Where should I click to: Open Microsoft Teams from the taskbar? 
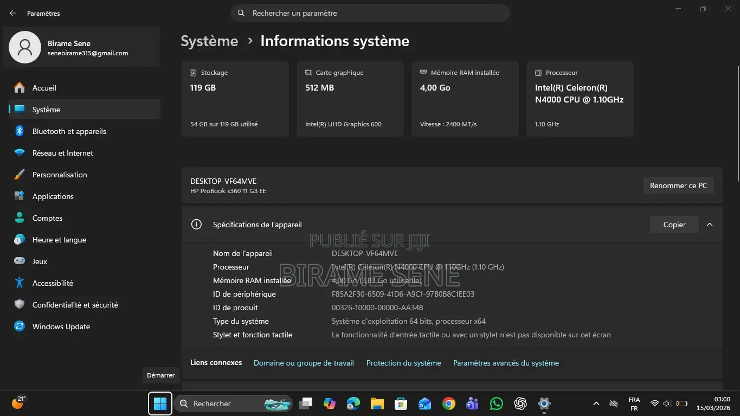click(472, 404)
